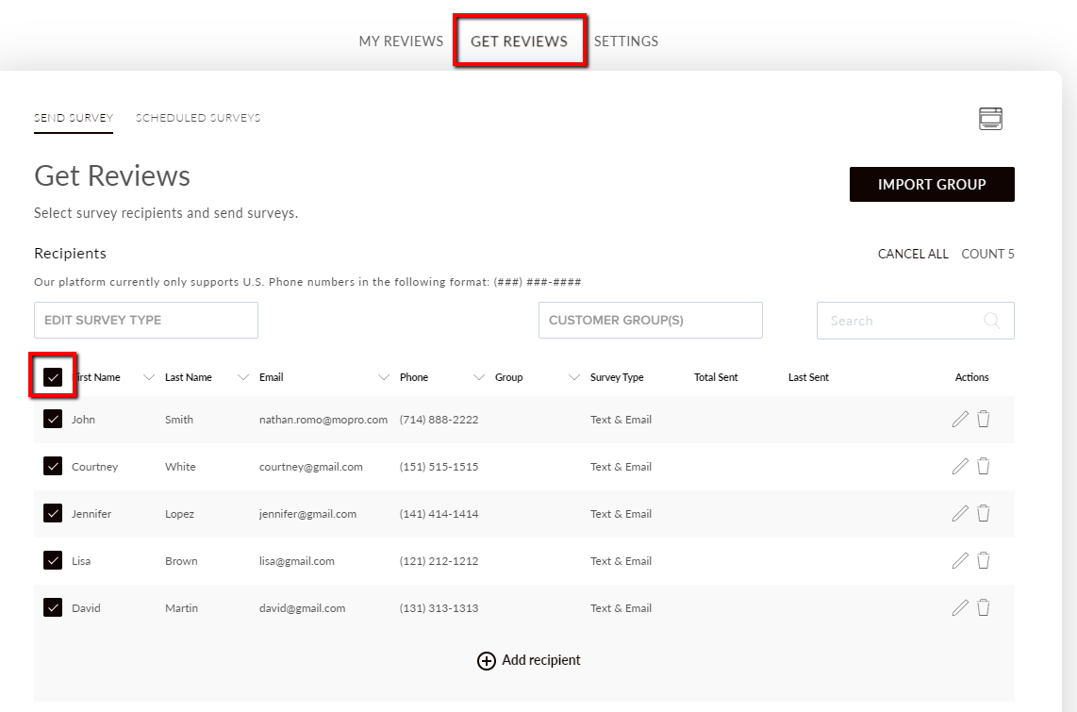The image size is (1077, 712).
Task: Click email lisa@gmail.com
Action: (297, 561)
